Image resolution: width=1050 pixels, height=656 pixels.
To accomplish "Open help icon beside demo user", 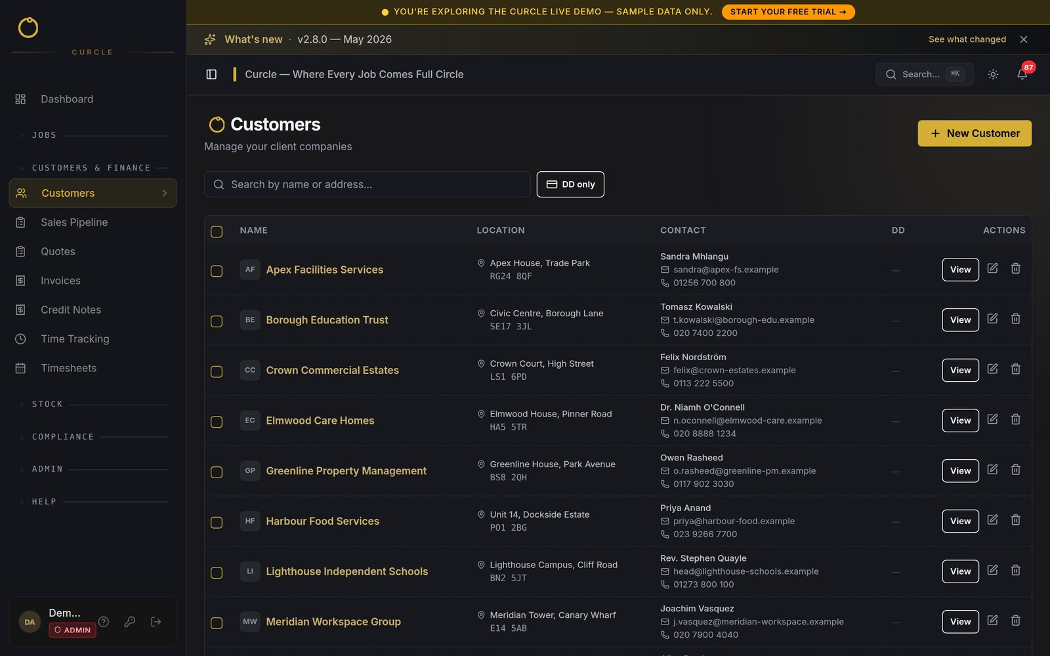I will (104, 622).
